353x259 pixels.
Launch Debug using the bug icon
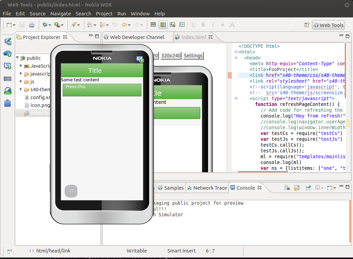45,25
